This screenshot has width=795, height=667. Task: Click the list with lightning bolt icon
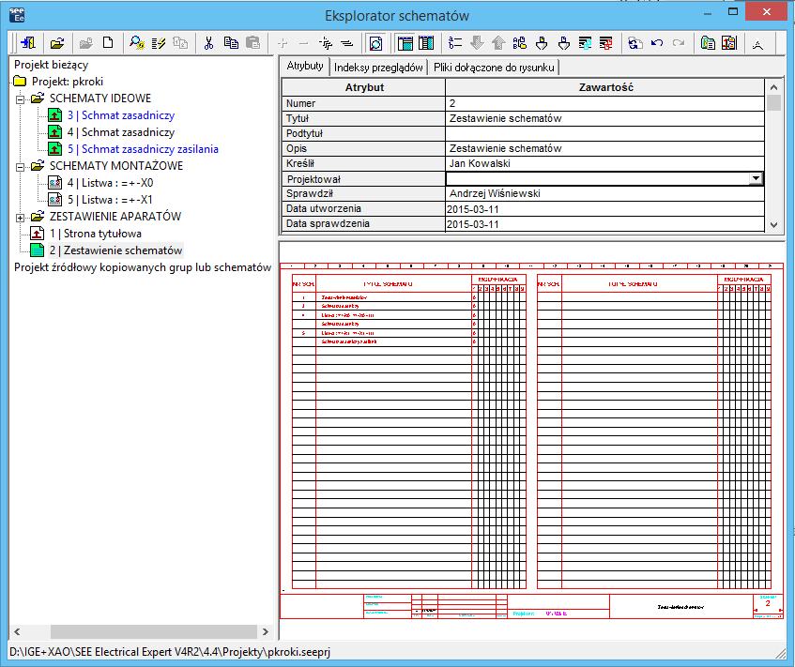pyautogui.click(x=159, y=43)
